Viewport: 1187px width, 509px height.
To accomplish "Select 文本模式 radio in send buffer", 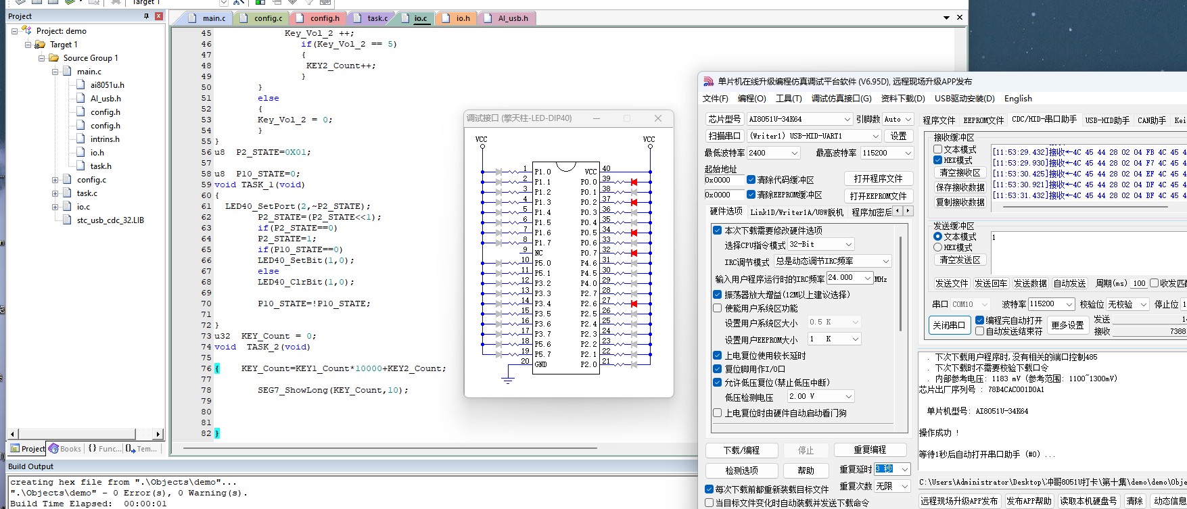I will [x=937, y=237].
